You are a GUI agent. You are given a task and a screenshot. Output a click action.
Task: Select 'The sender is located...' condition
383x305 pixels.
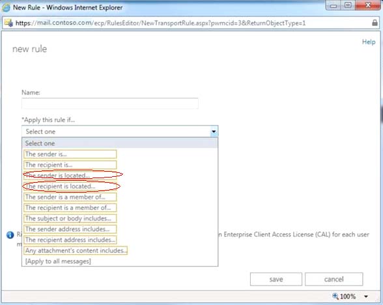[70, 176]
